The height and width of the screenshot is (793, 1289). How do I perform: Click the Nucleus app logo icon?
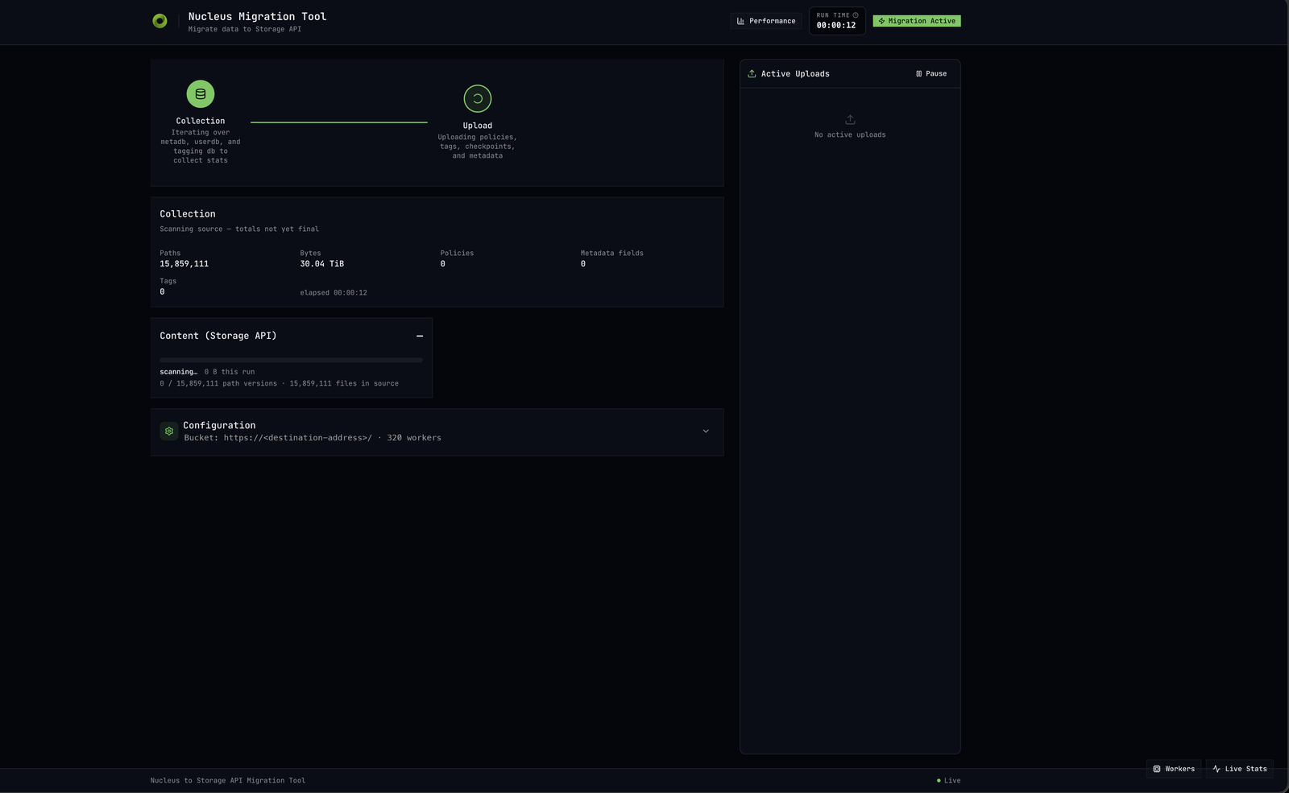pyautogui.click(x=160, y=21)
